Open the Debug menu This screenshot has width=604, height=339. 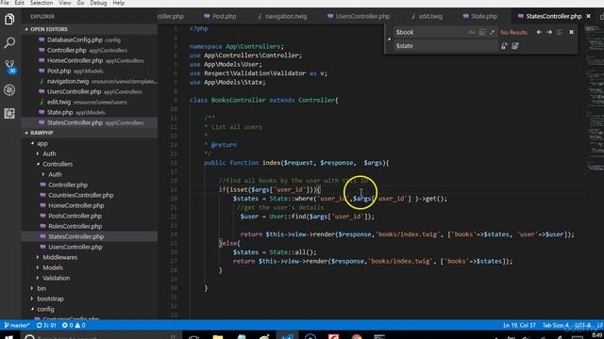(x=98, y=3)
